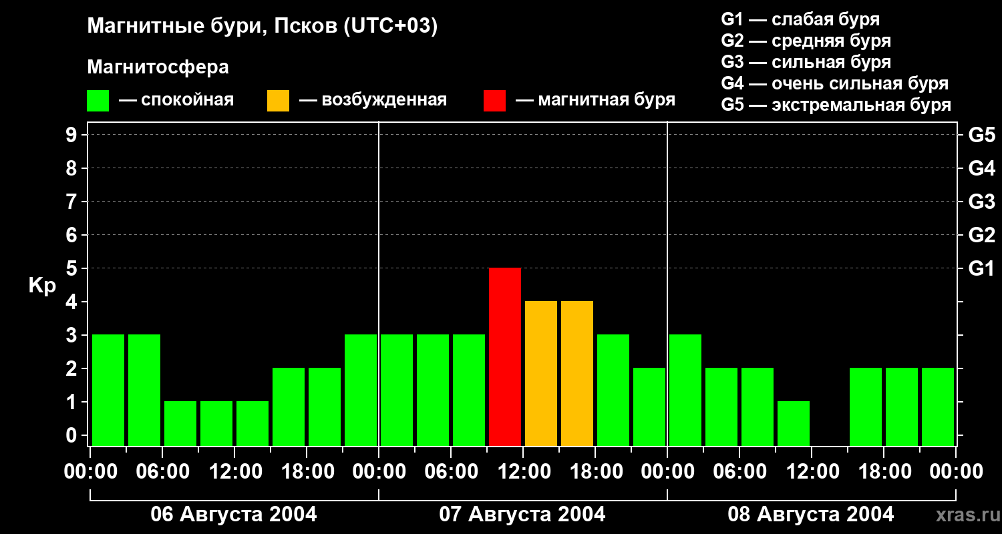Click the red 'магнитная буря' legend swatch

coord(494,101)
